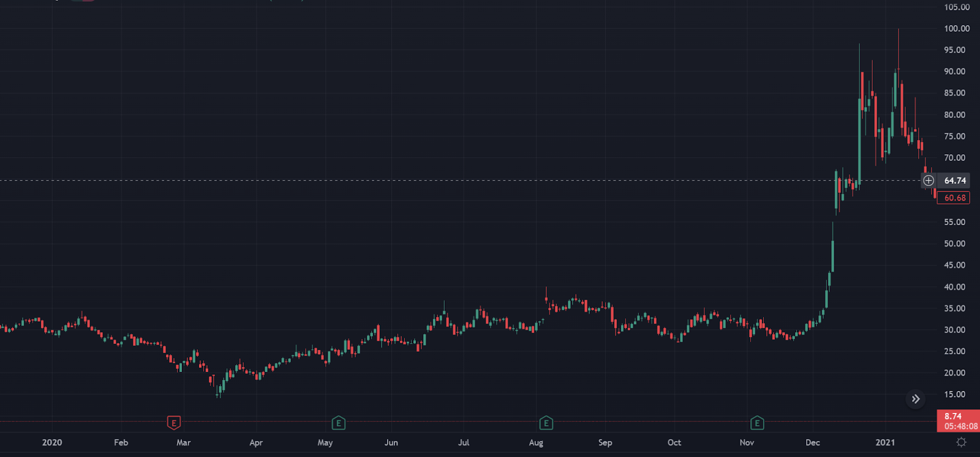The height and width of the screenshot is (457, 980).
Task: Click the Jul label on the time axis
Action: pyautogui.click(x=464, y=442)
